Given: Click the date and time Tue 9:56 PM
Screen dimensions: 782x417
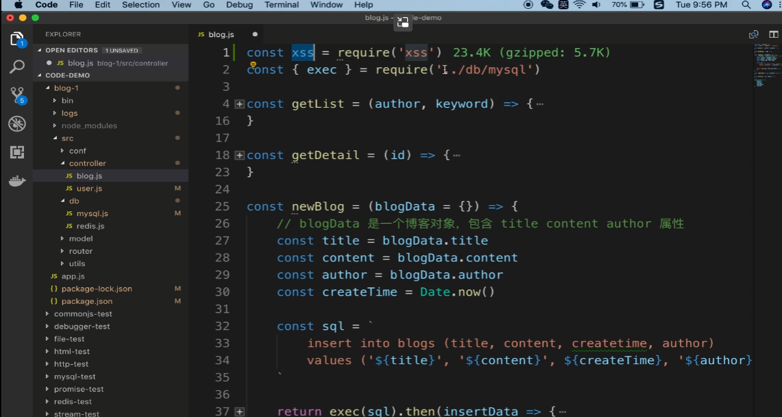Looking at the screenshot, I should pos(700,5).
